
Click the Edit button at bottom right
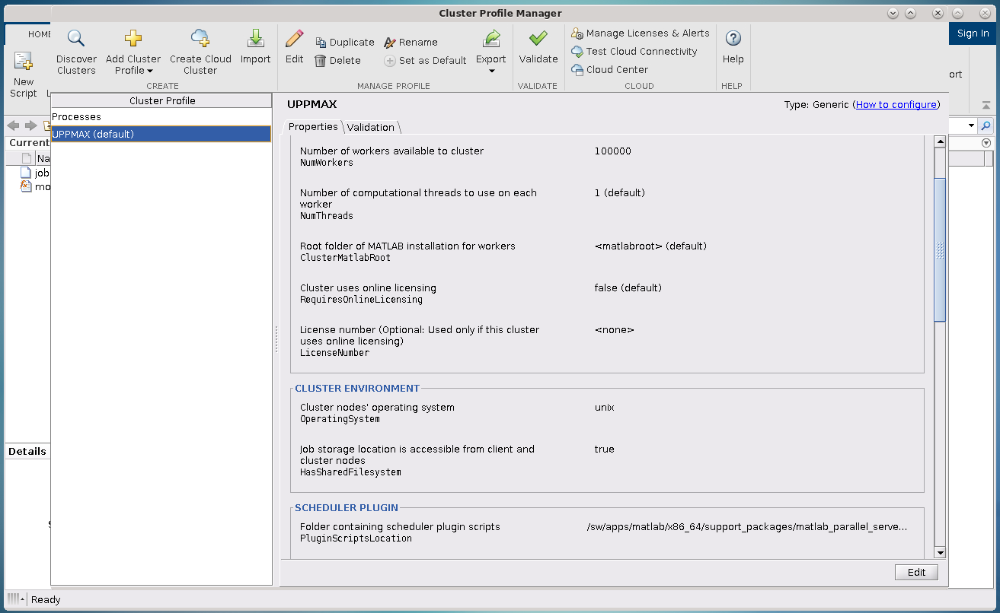coord(916,573)
